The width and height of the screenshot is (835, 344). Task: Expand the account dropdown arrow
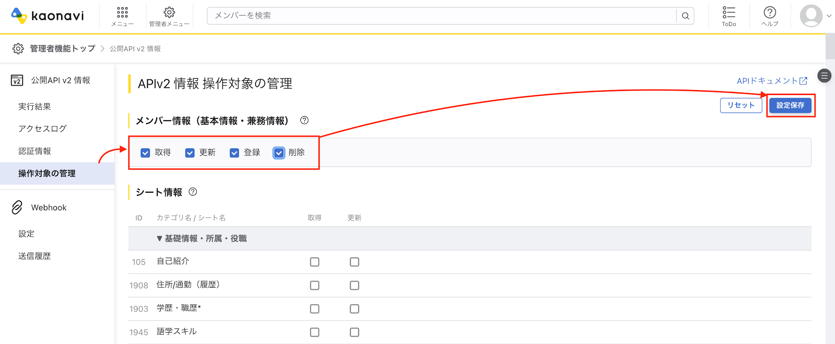[x=829, y=16]
